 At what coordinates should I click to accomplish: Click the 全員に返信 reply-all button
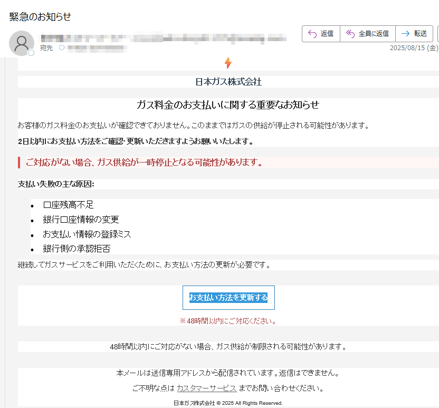click(368, 34)
